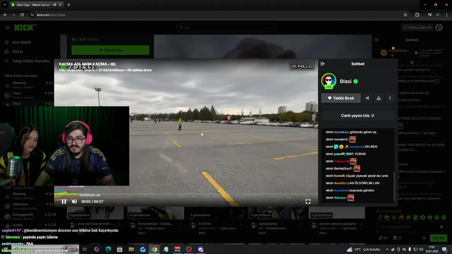Show hidden system tray icons
The image size is (452, 254).
click(x=388, y=249)
